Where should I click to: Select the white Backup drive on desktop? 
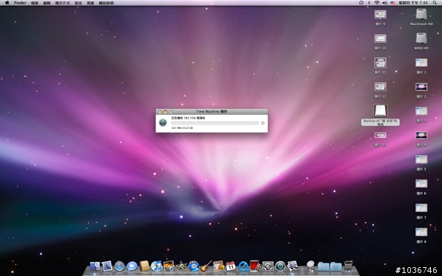(380, 110)
